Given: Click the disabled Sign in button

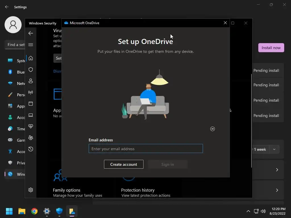Looking at the screenshot, I should point(168,164).
